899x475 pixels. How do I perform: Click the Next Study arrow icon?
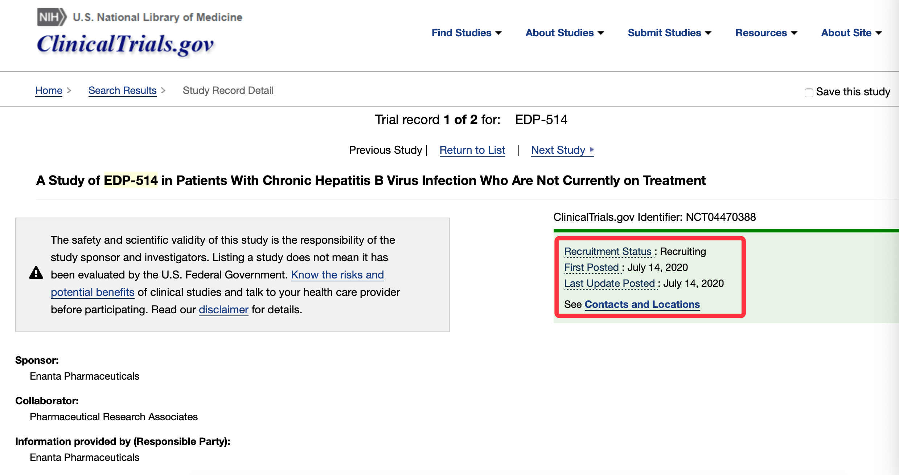592,150
